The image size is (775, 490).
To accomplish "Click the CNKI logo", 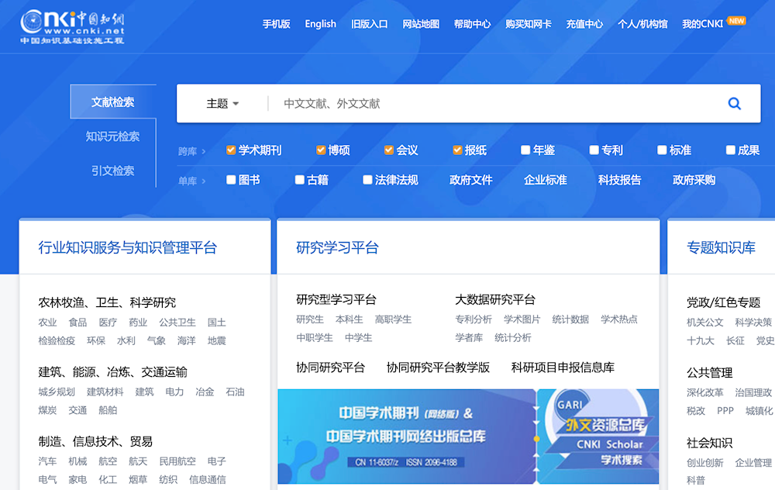I will [72, 27].
